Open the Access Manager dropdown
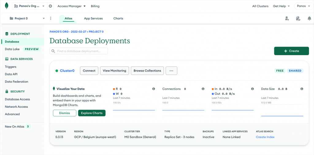This screenshot has height=155, width=314. (71, 6)
